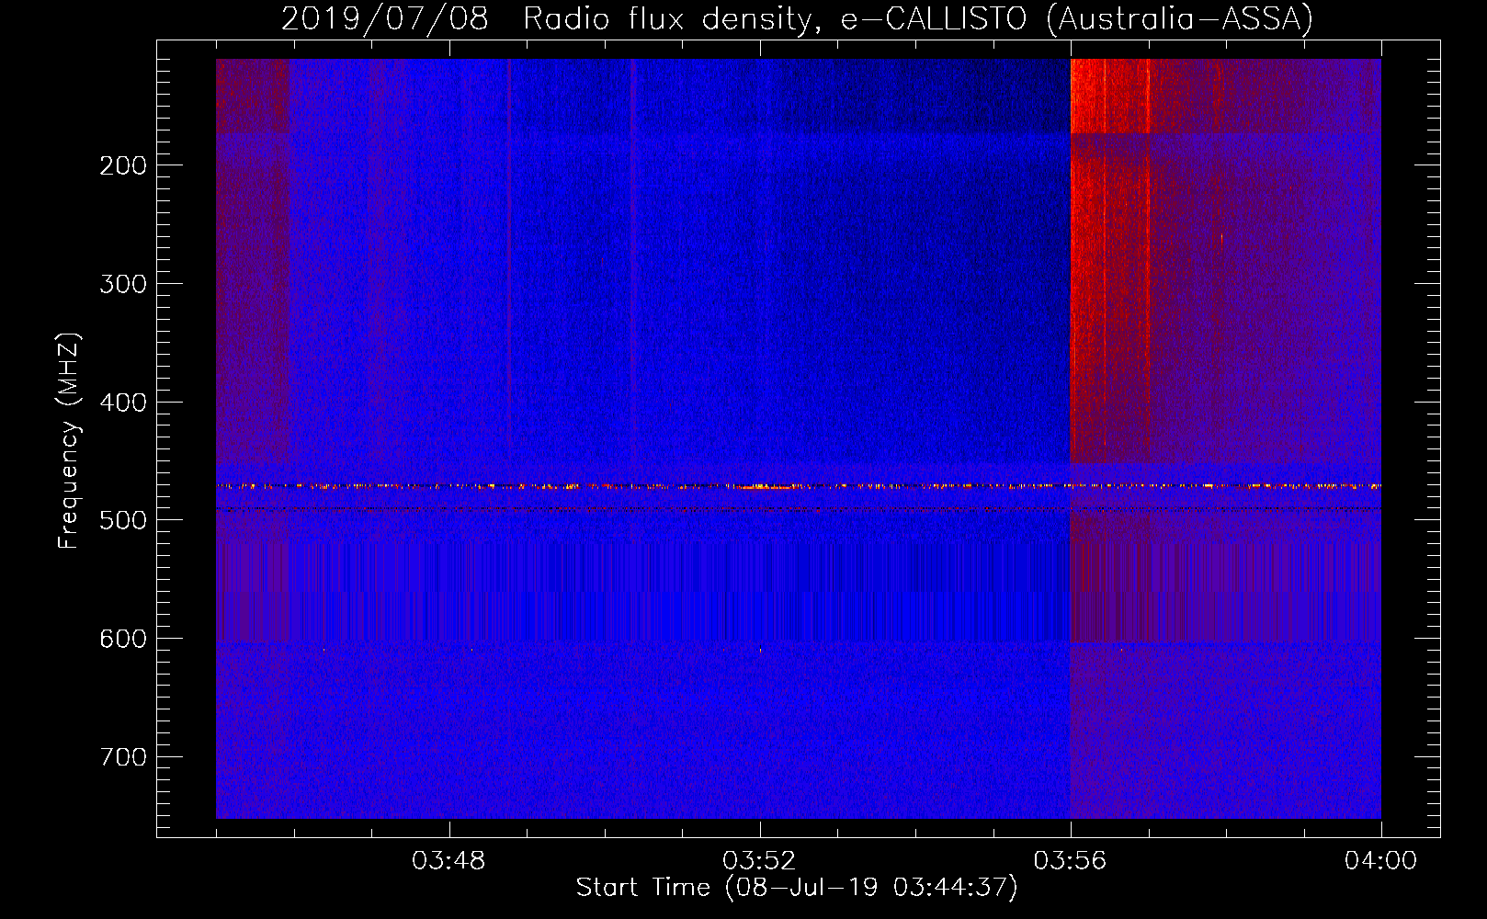This screenshot has height=919, width=1487.
Task: Click the 400 frequency tick label
Action: [123, 403]
